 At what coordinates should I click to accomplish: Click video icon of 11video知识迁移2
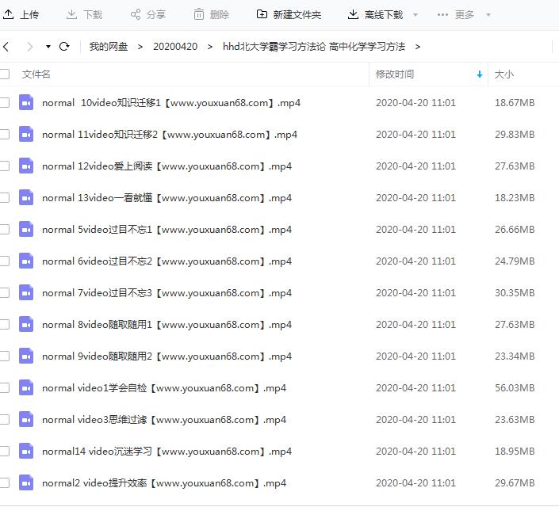26,135
